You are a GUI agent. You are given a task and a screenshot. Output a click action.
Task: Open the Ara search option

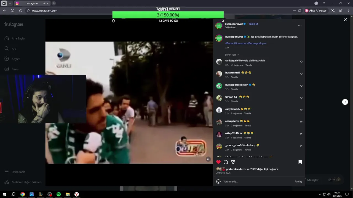click(10, 49)
